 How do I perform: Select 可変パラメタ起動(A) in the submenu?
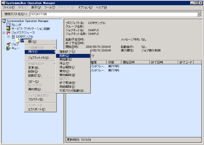pyautogui.click(x=73, y=91)
